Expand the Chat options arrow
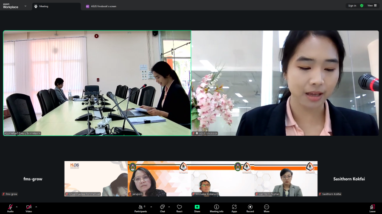Screen dimensions: 382x214 click(x=169, y=207)
